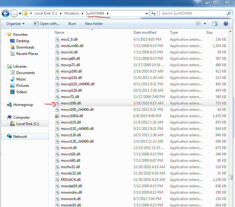Image resolution: width=235 pixels, height=207 pixels.
Task: Select file msv1_0.dll
Action: tap(69, 39)
